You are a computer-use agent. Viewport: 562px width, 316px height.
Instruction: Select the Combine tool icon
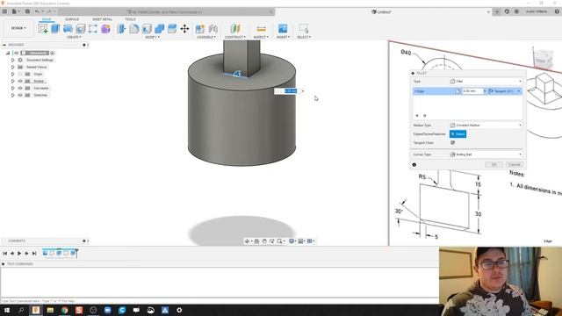160,29
